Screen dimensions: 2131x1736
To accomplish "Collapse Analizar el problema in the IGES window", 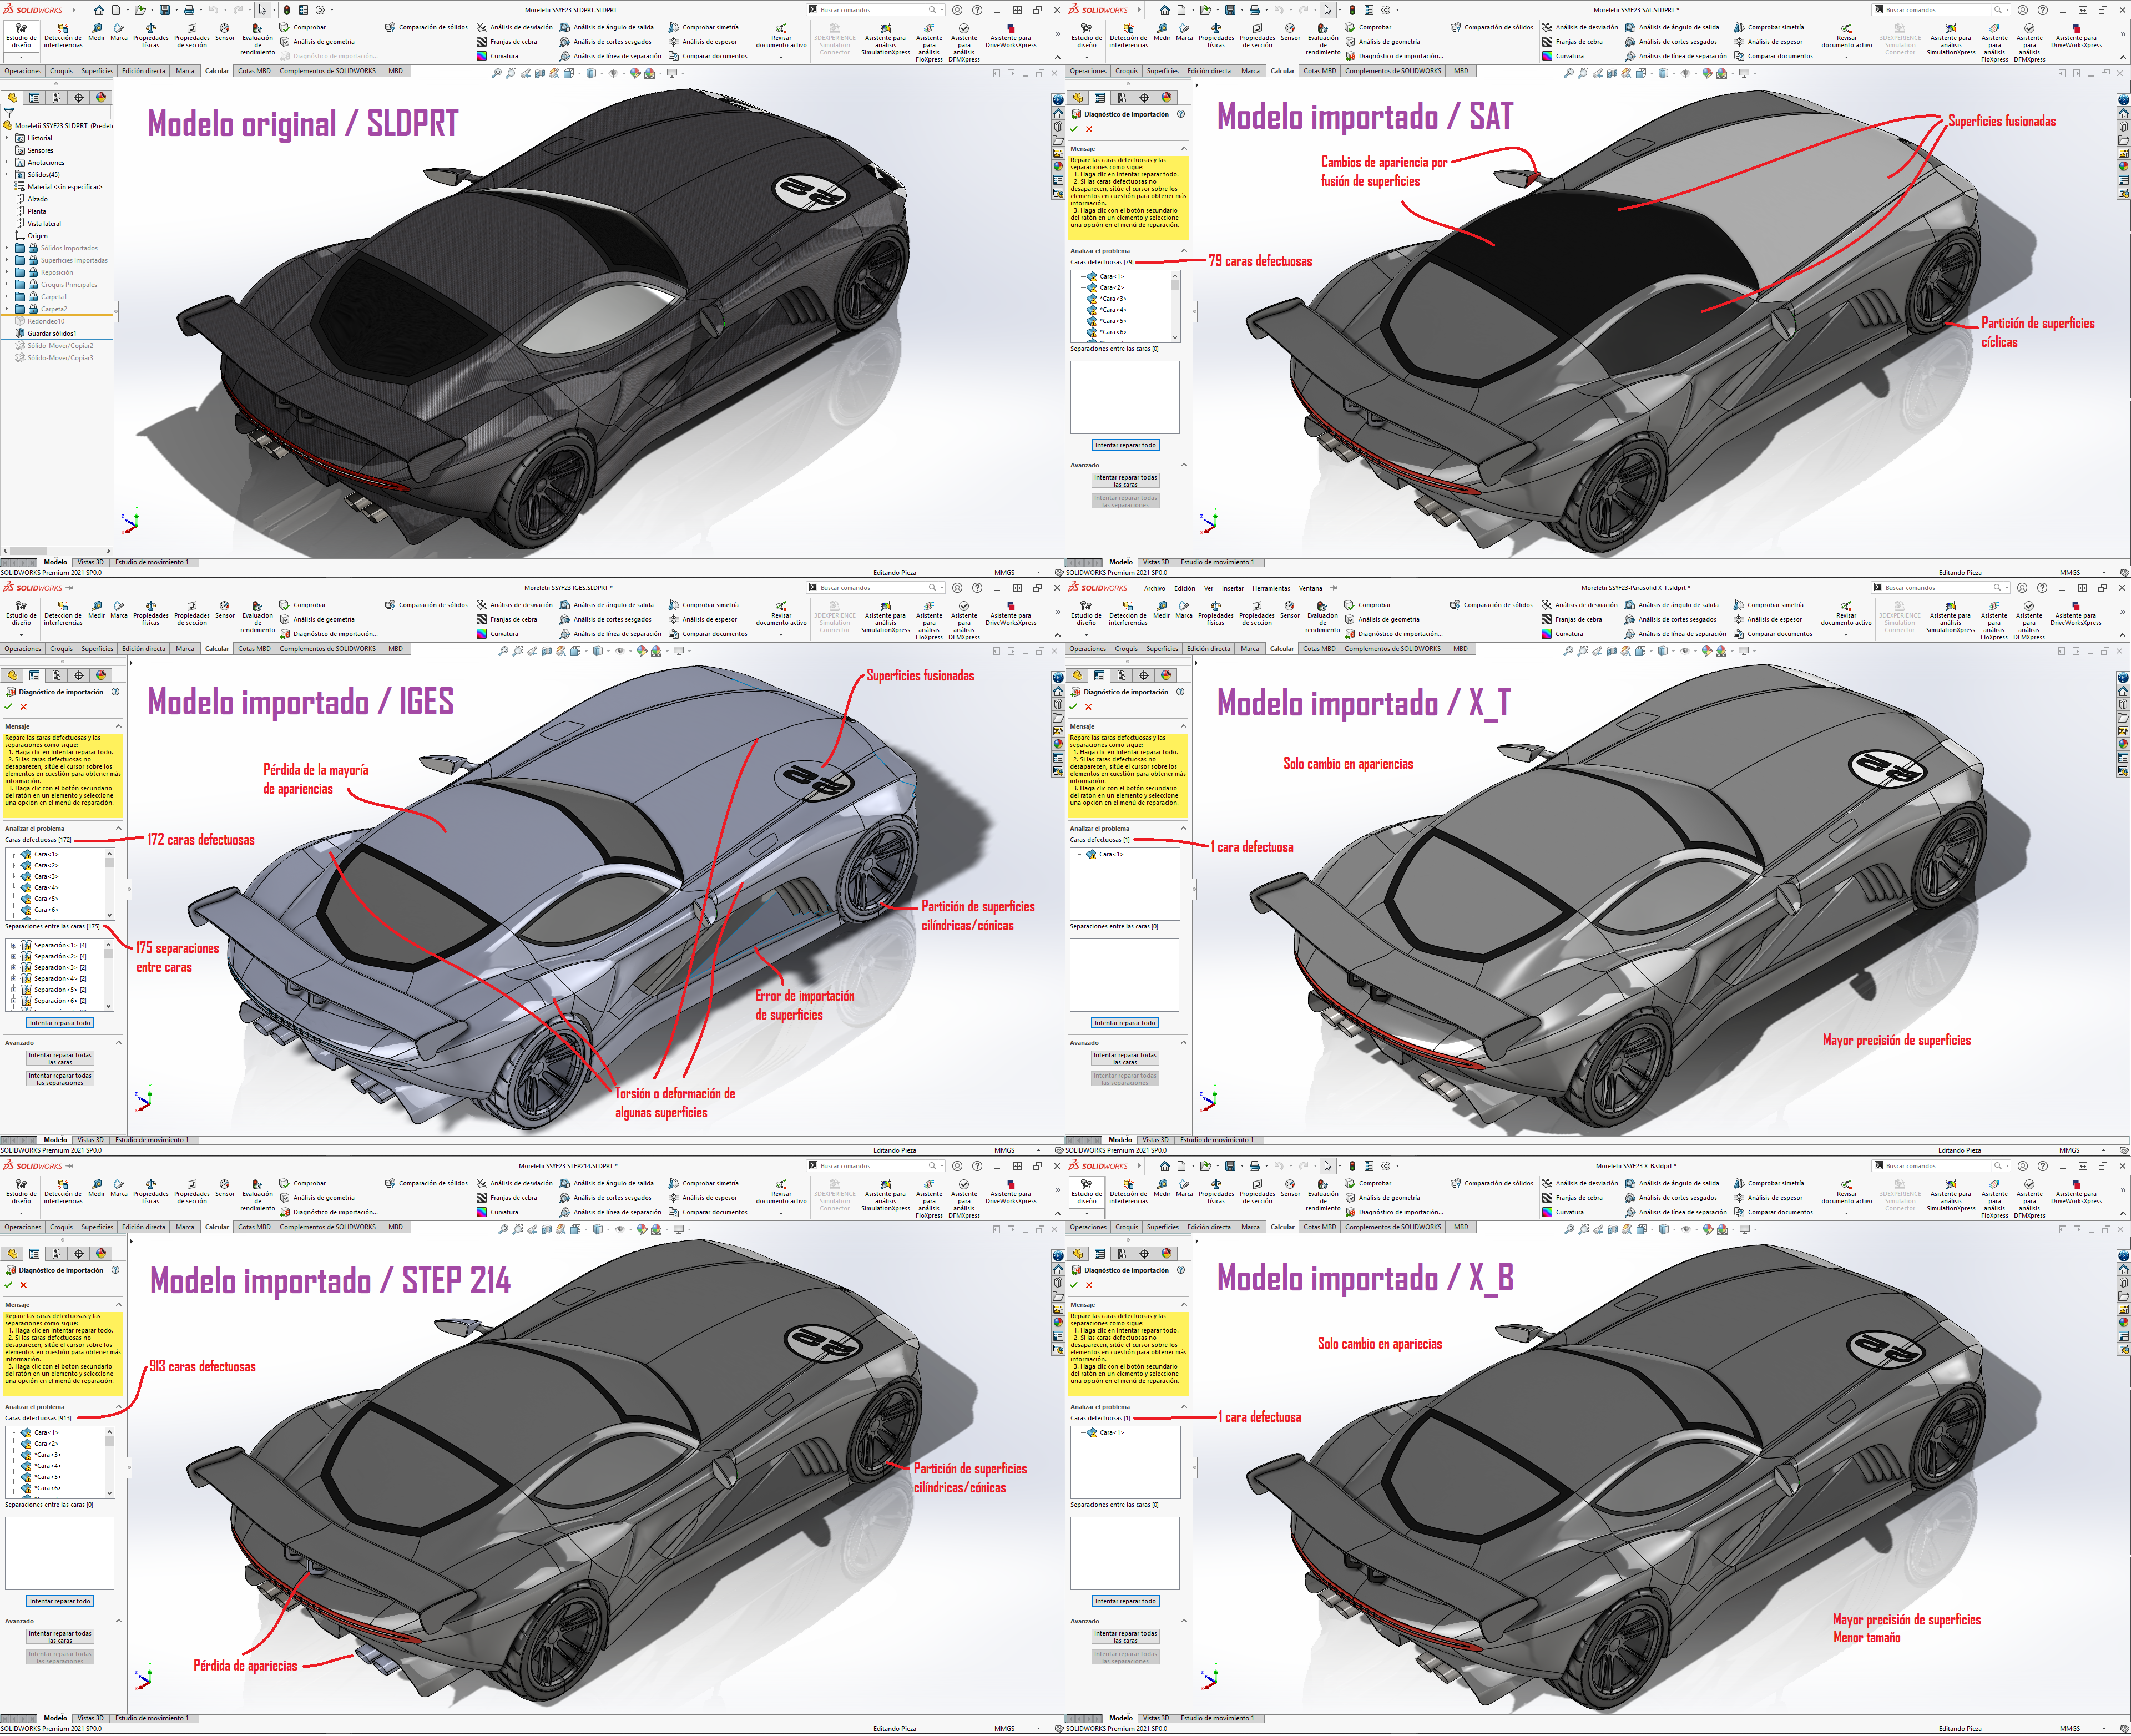I will 118,829.
